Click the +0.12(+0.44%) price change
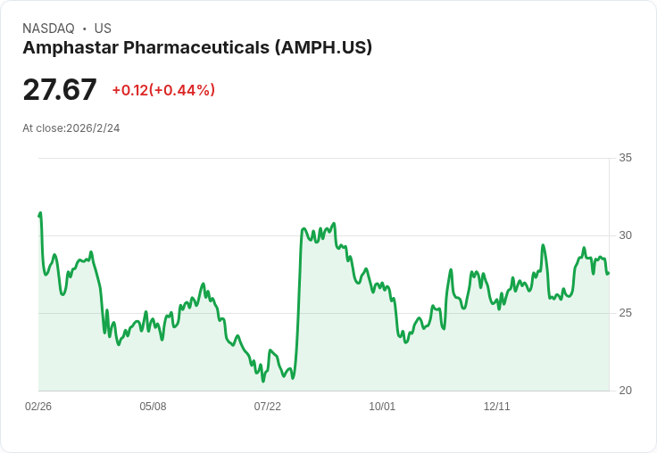This screenshot has width=657, height=453. point(163,90)
